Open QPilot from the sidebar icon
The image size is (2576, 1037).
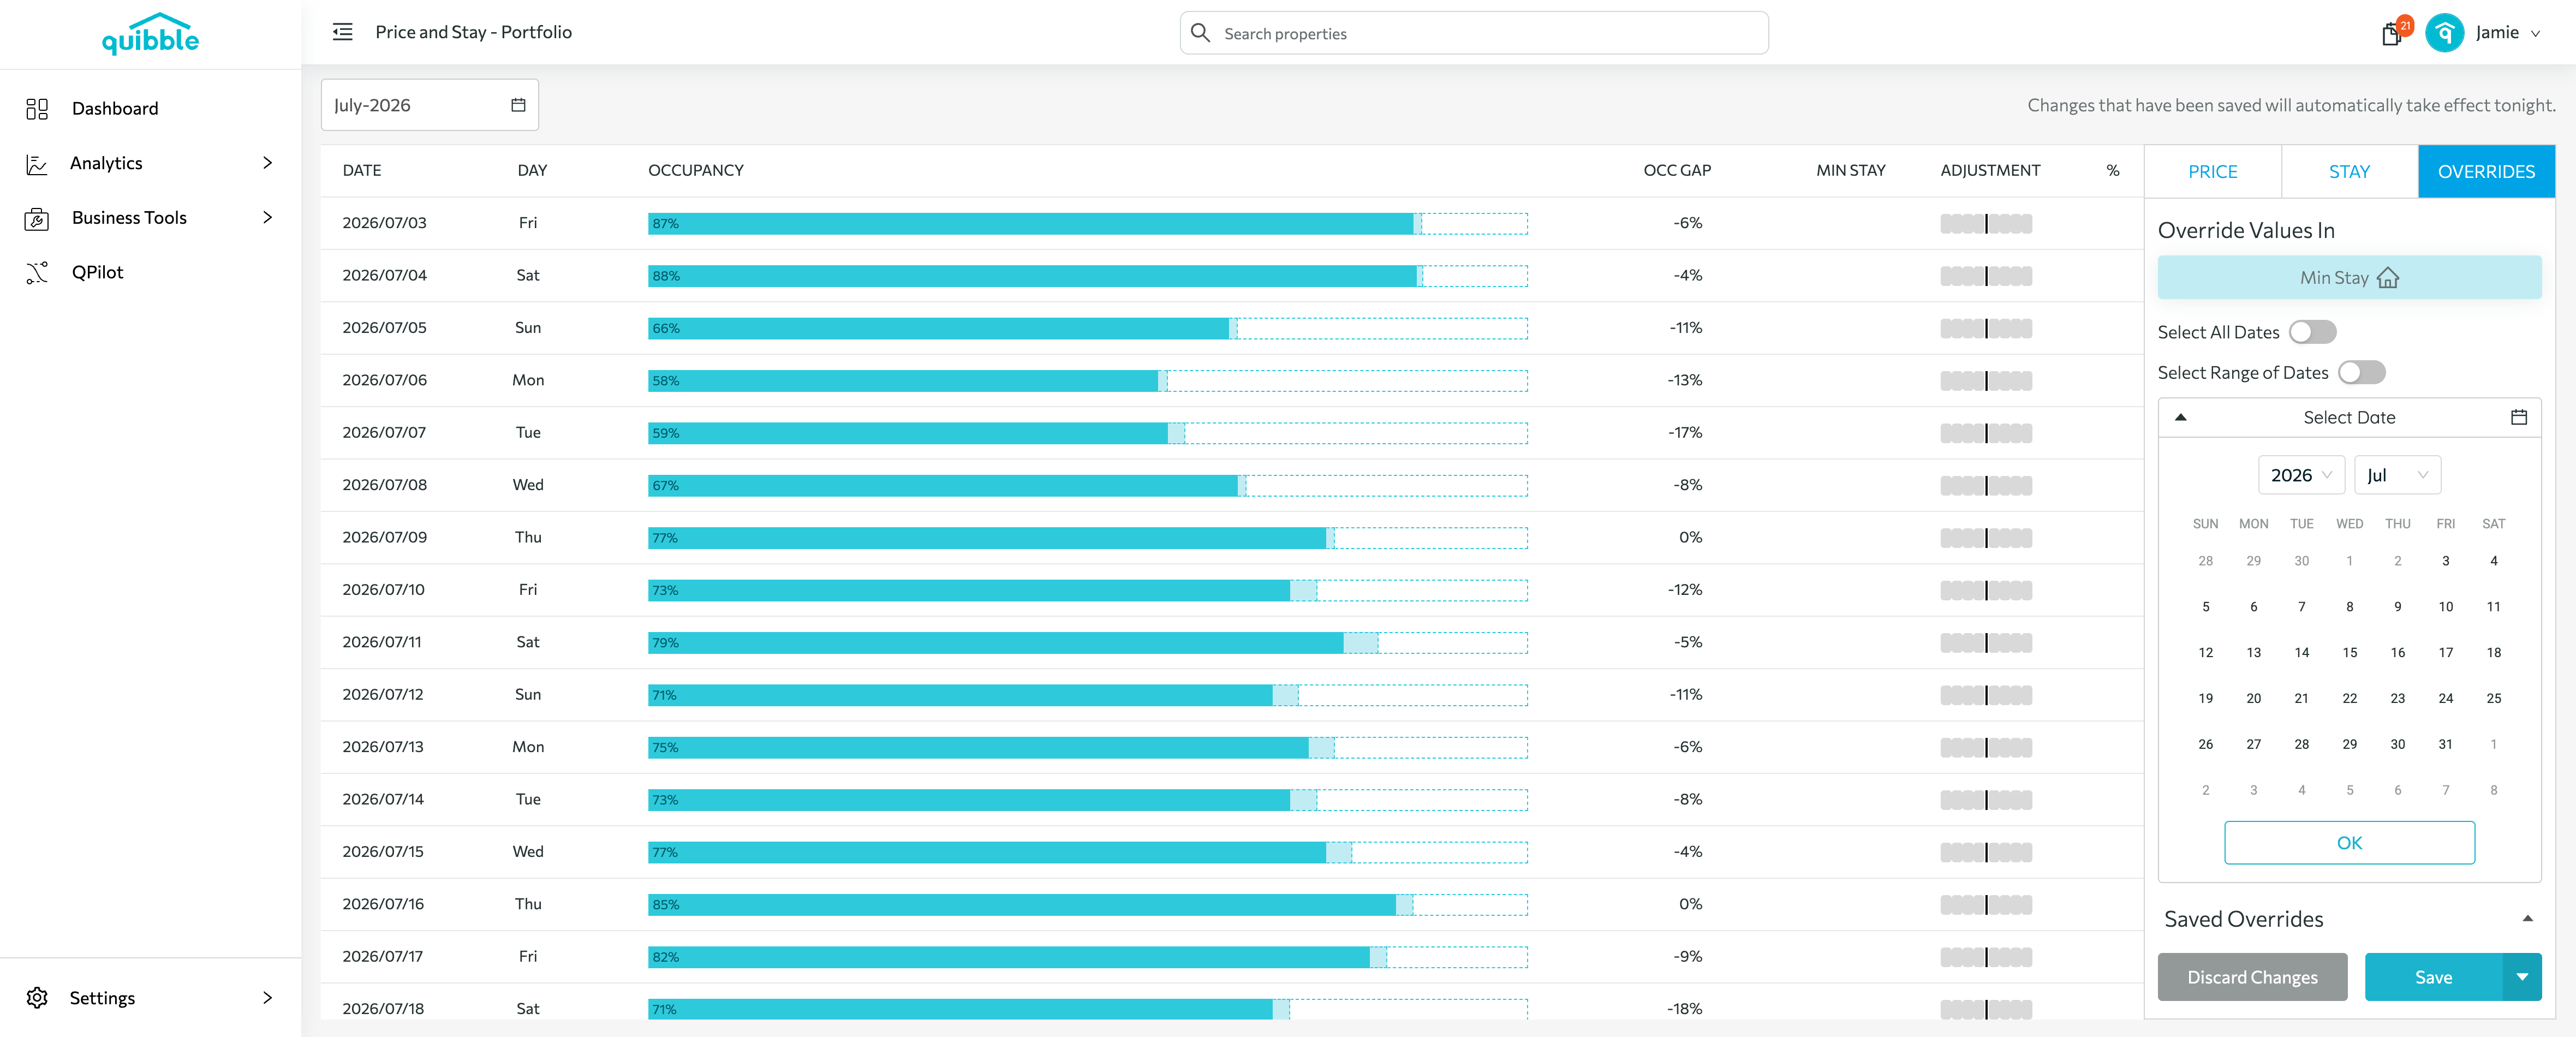[37, 272]
